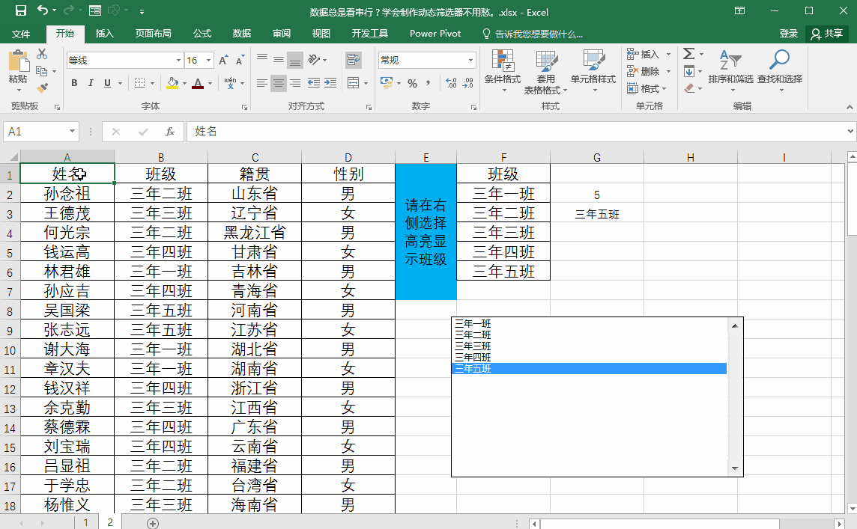The height and width of the screenshot is (529, 857).
Task: Increase font size with larger A icon
Action: [223, 60]
